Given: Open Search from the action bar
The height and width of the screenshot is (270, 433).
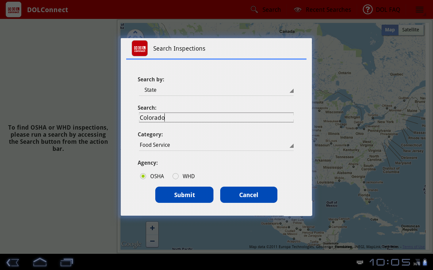Looking at the screenshot, I should point(266,9).
